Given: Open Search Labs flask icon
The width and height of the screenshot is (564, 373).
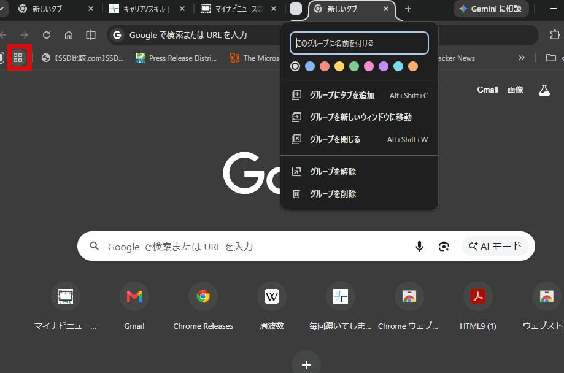Looking at the screenshot, I should [x=544, y=90].
